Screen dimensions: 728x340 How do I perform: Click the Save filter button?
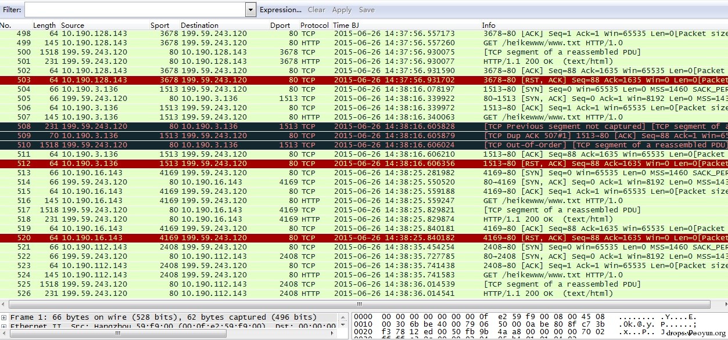point(367,10)
